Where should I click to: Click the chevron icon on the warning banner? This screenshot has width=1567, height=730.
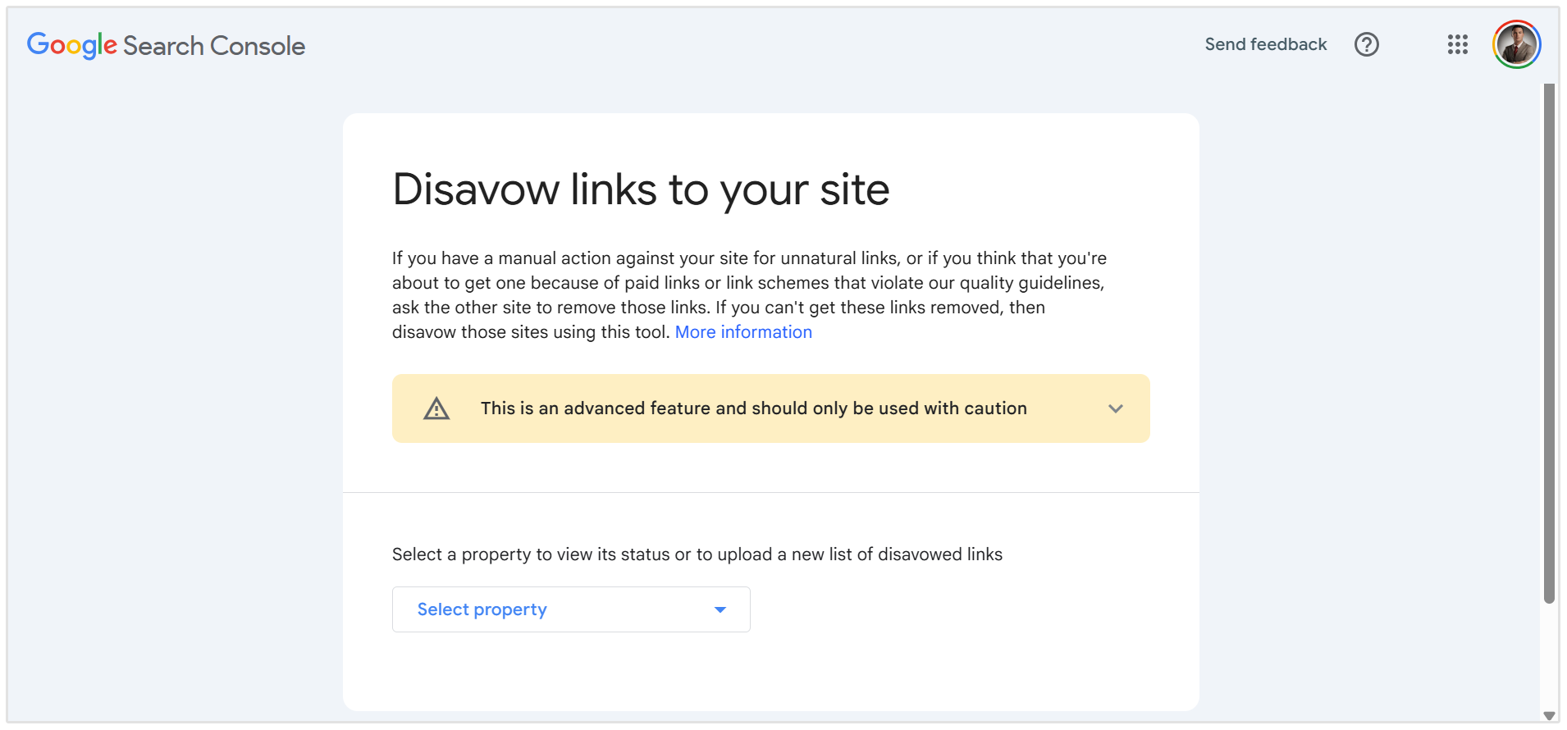(x=1115, y=408)
